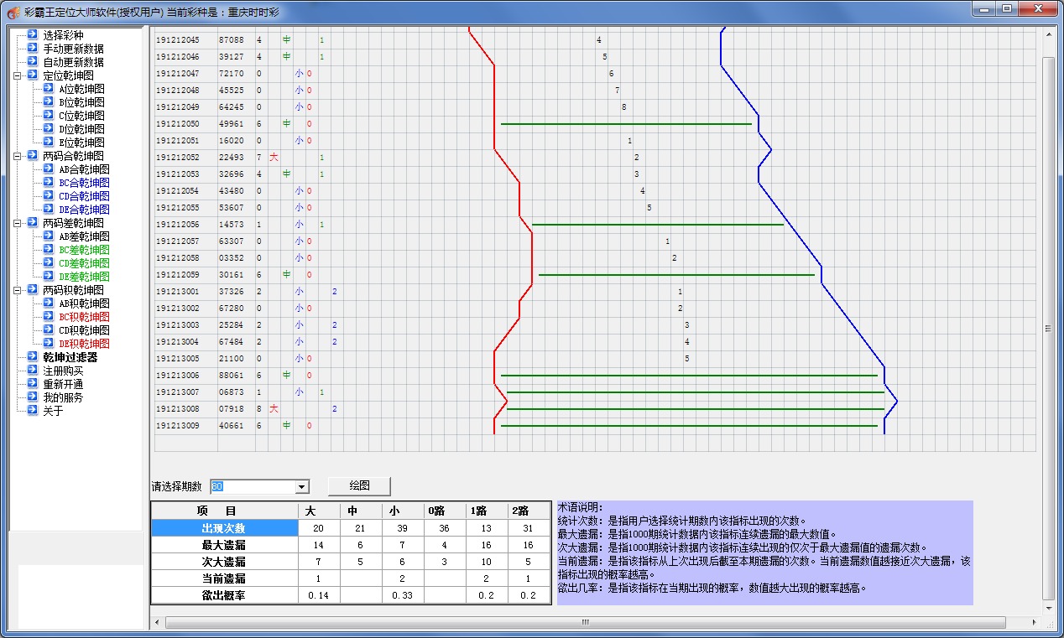The width and height of the screenshot is (1064, 638).
Task: Collapse the 两码差乾坤图 tree node
Action: [18, 223]
